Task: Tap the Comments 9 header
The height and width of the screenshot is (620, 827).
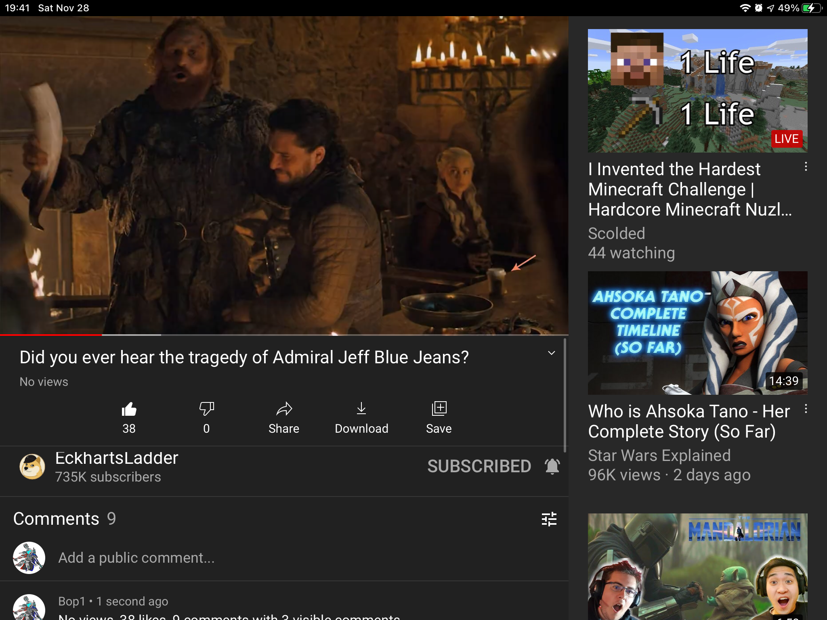Action: click(65, 519)
